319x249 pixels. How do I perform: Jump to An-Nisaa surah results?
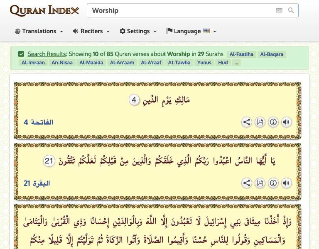pyautogui.click(x=62, y=63)
